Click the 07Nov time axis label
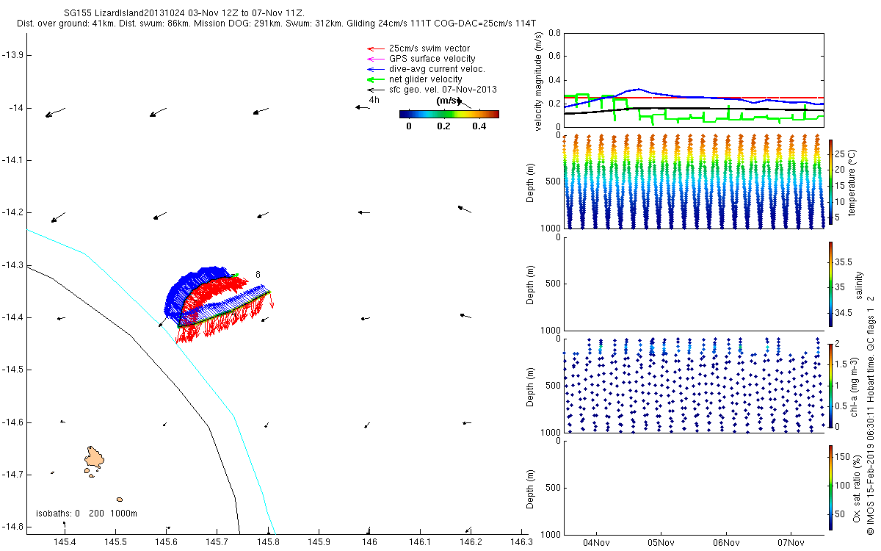Viewport: 881px width, 551px height. click(791, 542)
